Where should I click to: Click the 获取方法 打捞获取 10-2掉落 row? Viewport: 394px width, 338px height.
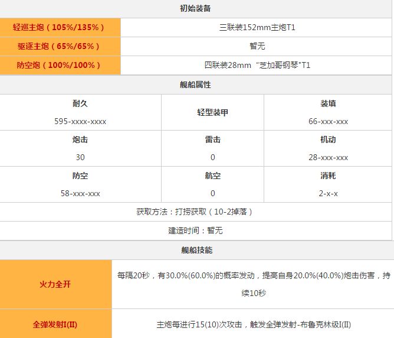point(196,212)
